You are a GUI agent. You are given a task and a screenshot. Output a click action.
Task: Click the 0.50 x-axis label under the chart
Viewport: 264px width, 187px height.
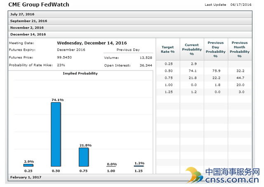coord(56,171)
